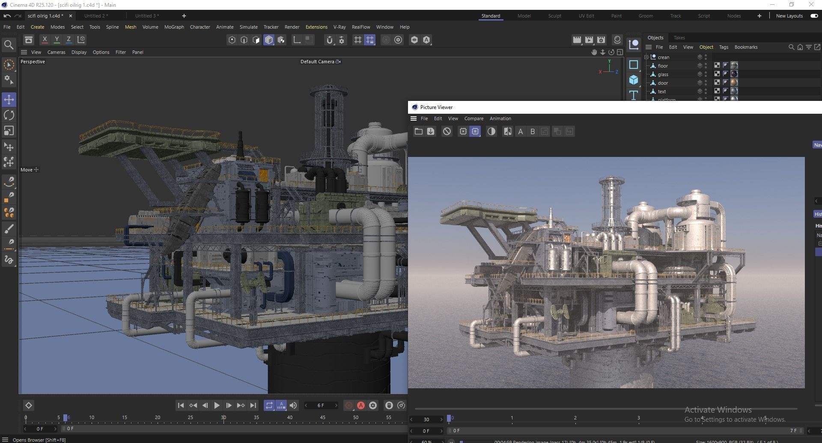Open viewport hamburger menu next to View
The width and height of the screenshot is (822, 443).
[24, 52]
